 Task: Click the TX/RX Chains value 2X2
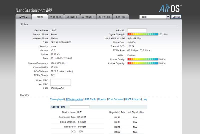point(52,75)
